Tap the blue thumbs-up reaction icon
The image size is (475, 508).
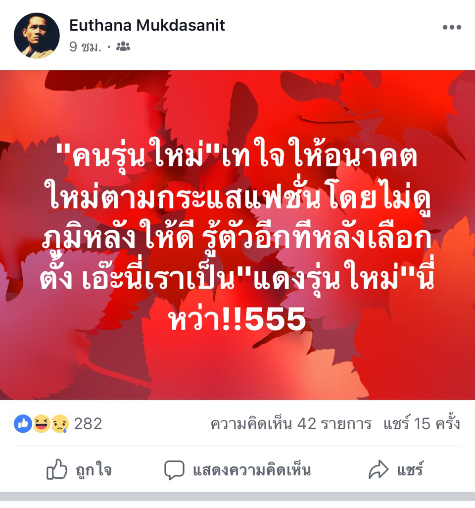click(23, 423)
